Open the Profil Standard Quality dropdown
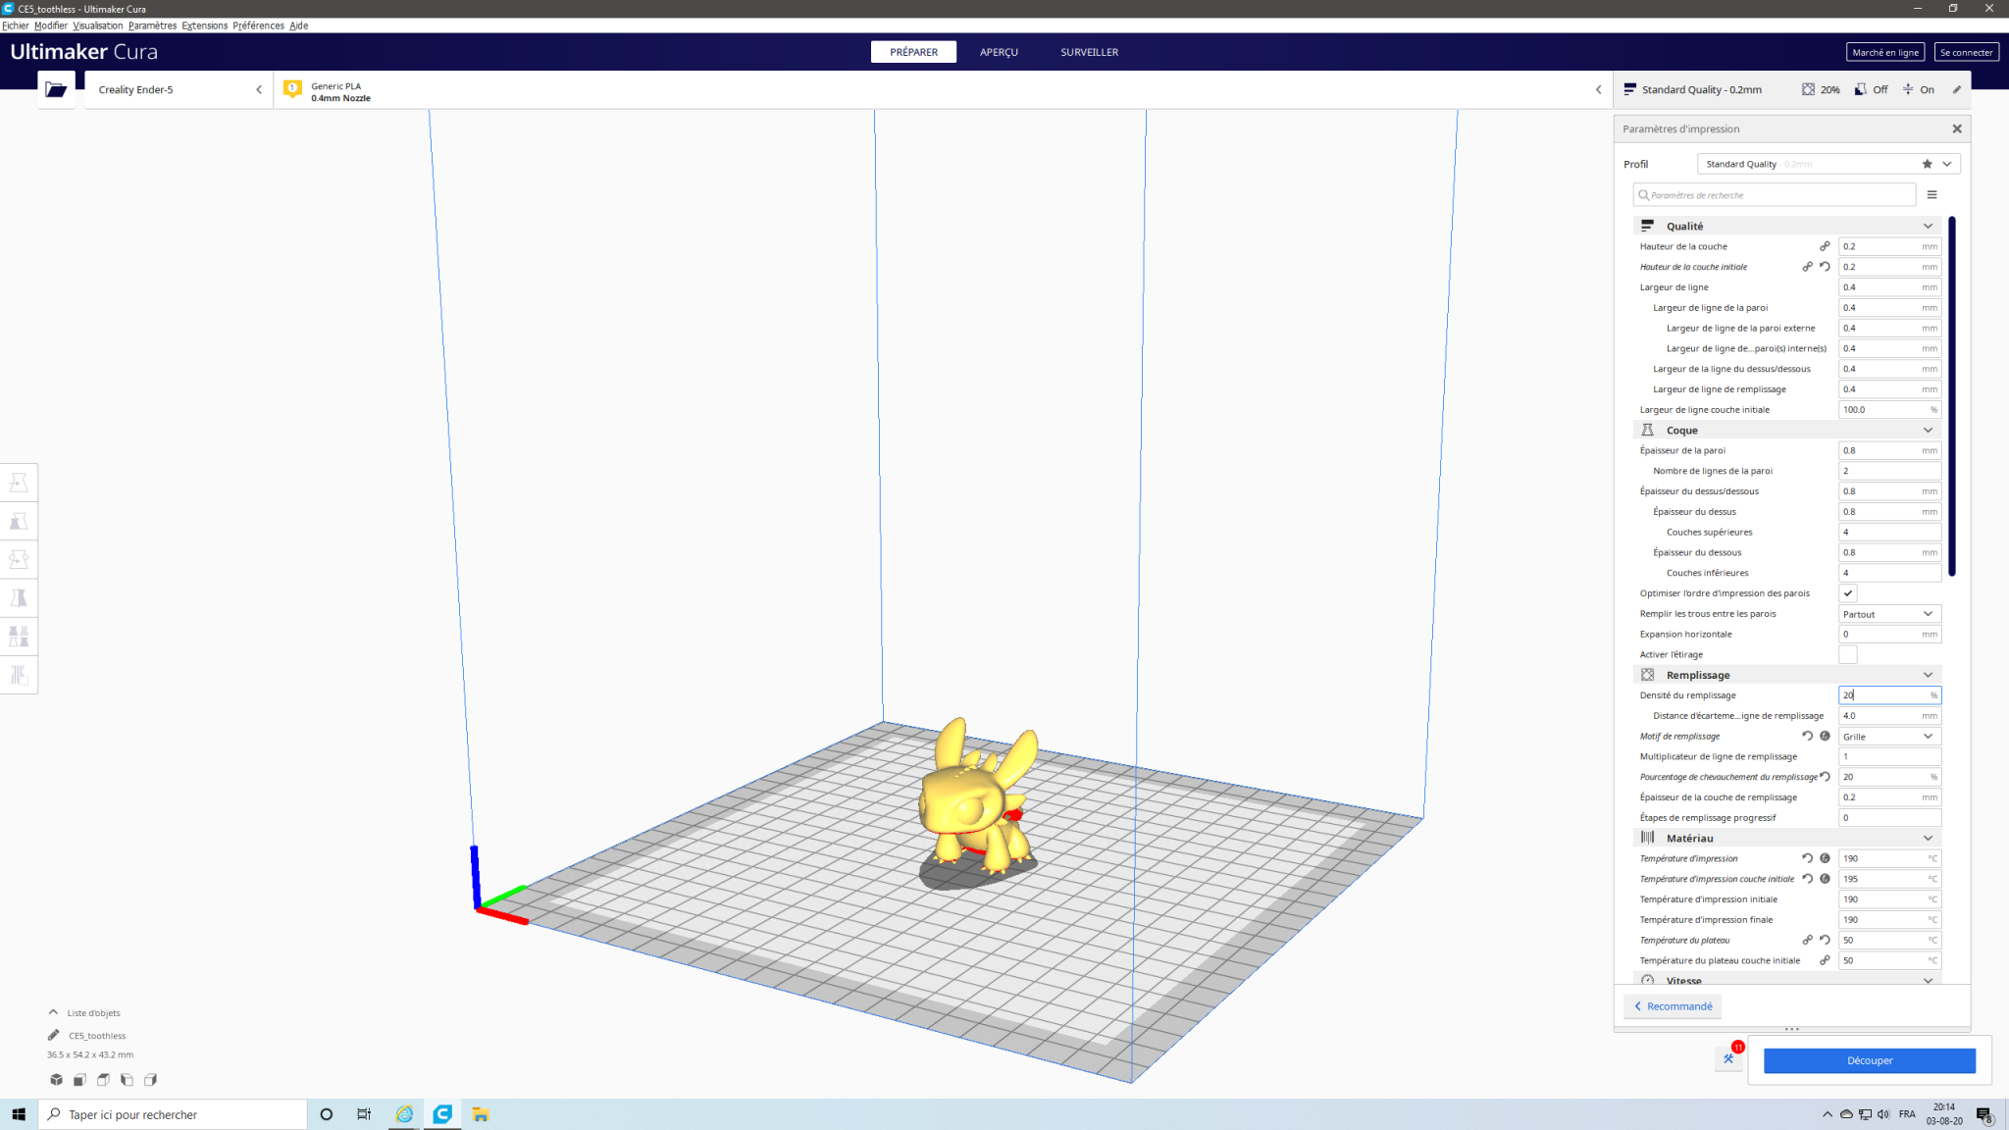Image resolution: width=2009 pixels, height=1130 pixels. (x=1829, y=164)
